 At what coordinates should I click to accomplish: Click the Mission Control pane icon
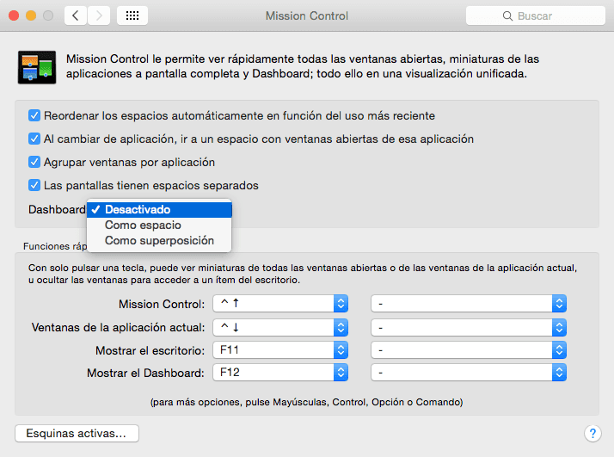pyautogui.click(x=37, y=67)
